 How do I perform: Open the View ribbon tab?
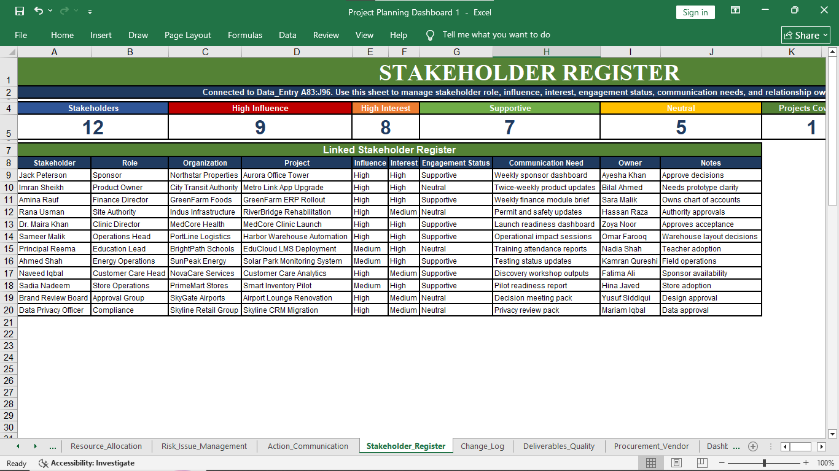[364, 35]
